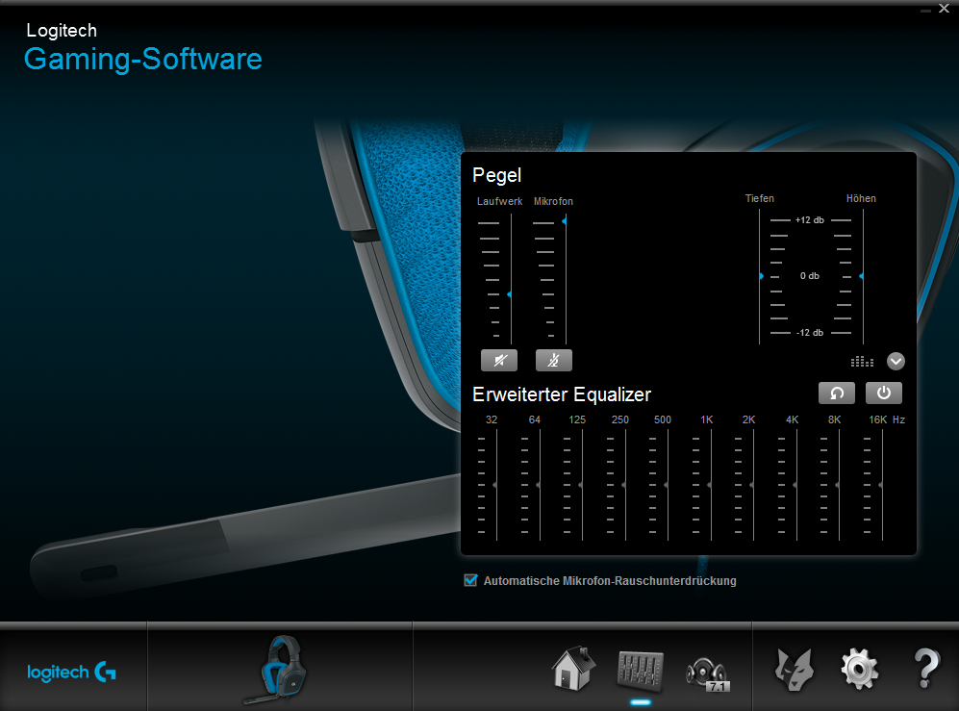Open the help question mark
Viewport: 959px width, 711px height.
point(926,669)
